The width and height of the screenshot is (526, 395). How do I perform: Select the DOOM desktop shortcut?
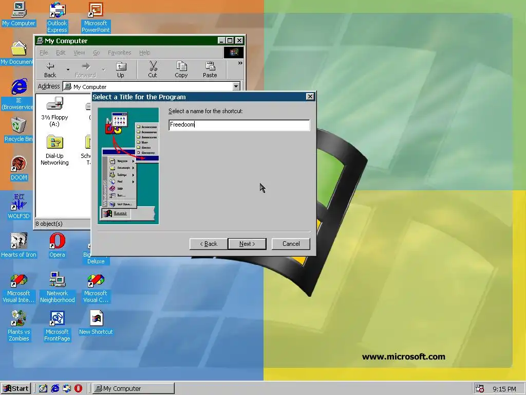18,168
